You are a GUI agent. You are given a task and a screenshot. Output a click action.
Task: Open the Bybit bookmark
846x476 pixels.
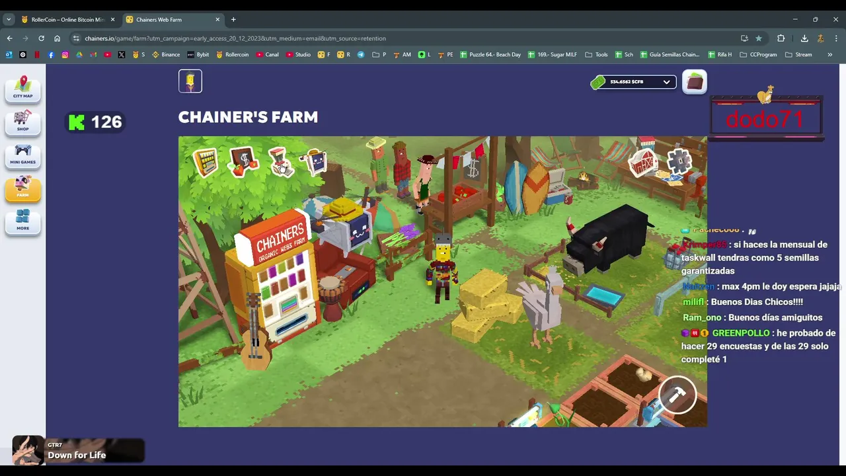tap(198, 55)
